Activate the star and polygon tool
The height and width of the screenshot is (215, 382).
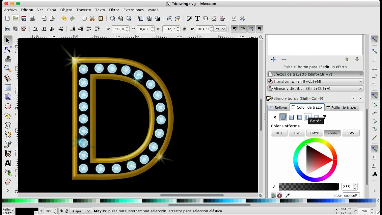click(x=8, y=116)
